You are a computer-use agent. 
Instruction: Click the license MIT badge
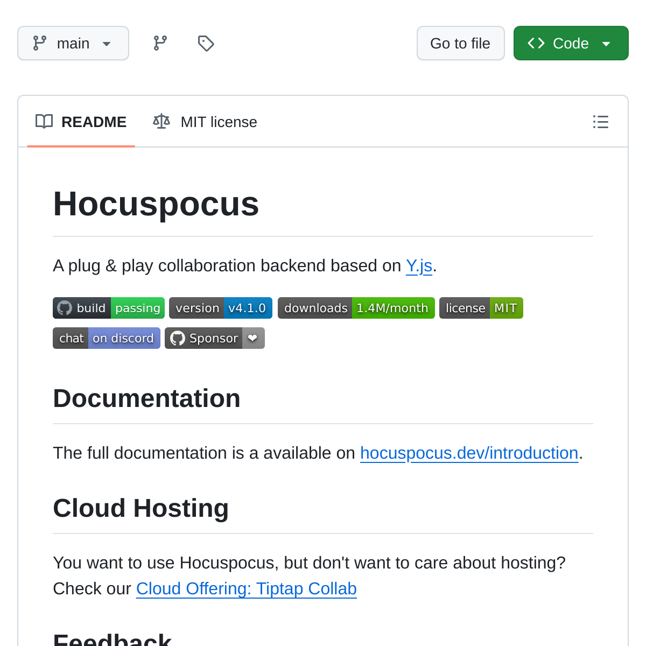pyautogui.click(x=481, y=308)
